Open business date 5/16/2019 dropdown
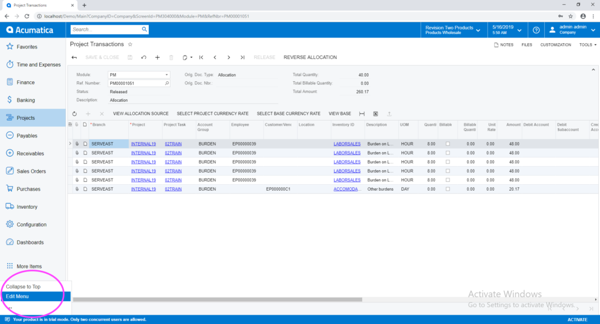Screen dimensions: 600x324 point(507,30)
